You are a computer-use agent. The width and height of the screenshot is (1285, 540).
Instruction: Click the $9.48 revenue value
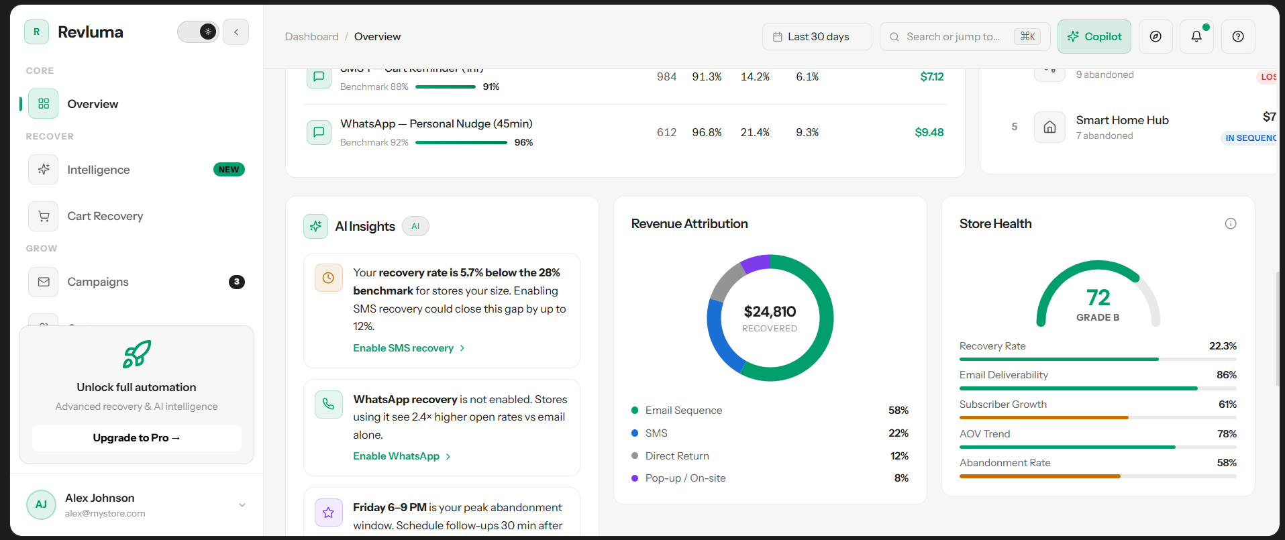pos(929,133)
